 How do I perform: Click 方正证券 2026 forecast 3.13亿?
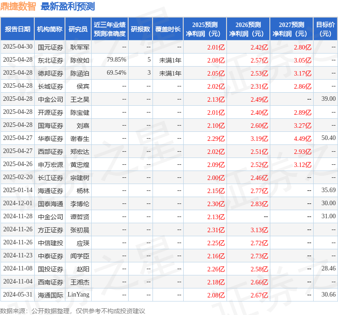click(x=259, y=230)
